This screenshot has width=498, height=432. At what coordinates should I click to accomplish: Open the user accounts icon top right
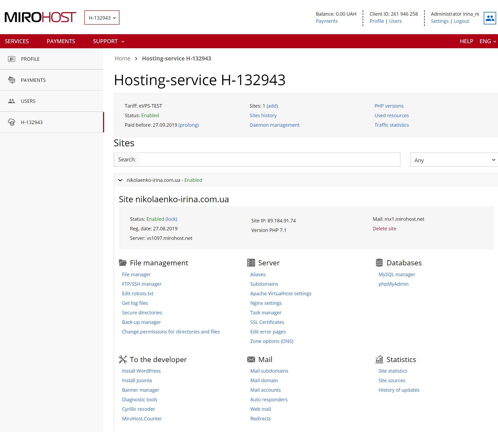click(490, 18)
